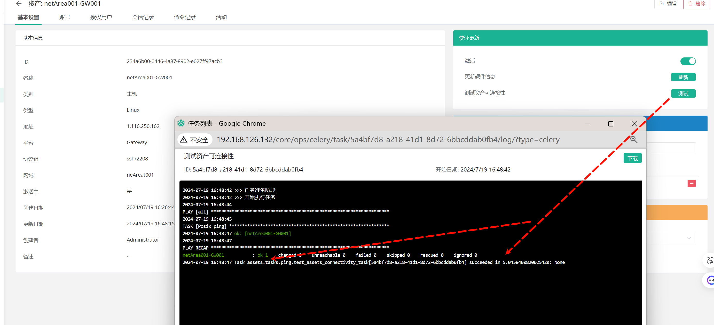Click the 测试 connectivity button
The image size is (714, 325).
683,93
